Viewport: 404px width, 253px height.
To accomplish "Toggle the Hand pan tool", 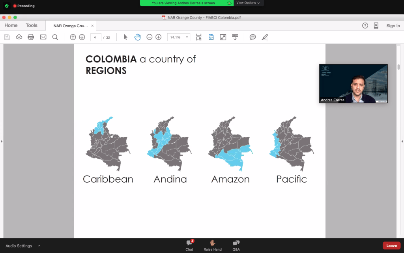I will point(137,37).
